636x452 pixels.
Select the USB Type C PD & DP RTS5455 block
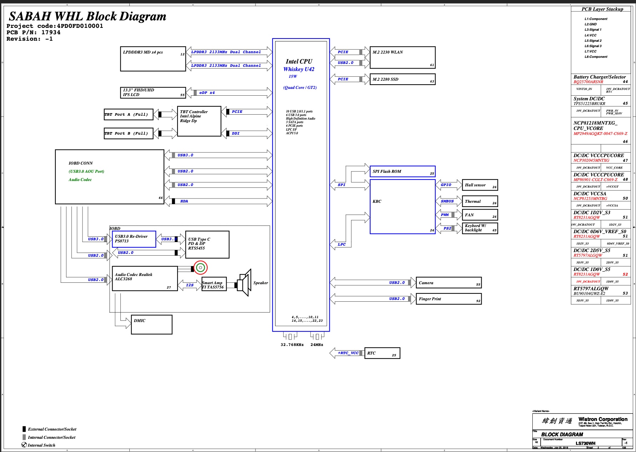click(x=207, y=245)
